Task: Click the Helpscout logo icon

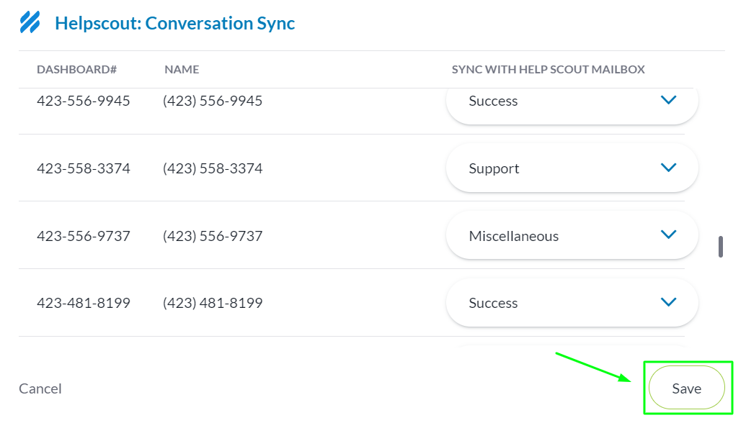Action: (x=30, y=23)
